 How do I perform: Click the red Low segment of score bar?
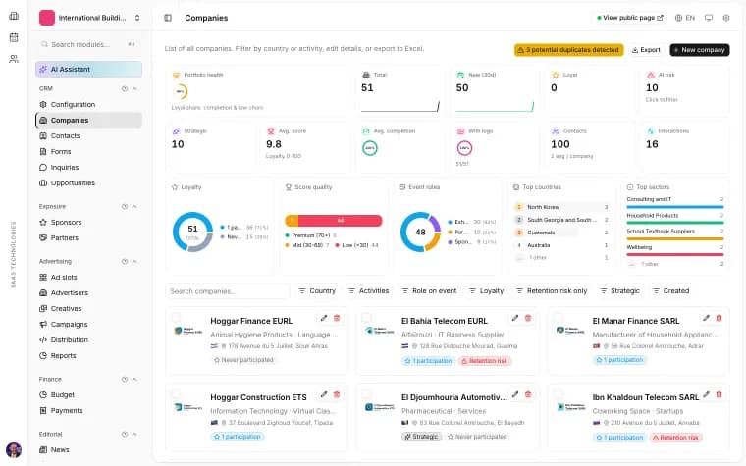coord(341,221)
